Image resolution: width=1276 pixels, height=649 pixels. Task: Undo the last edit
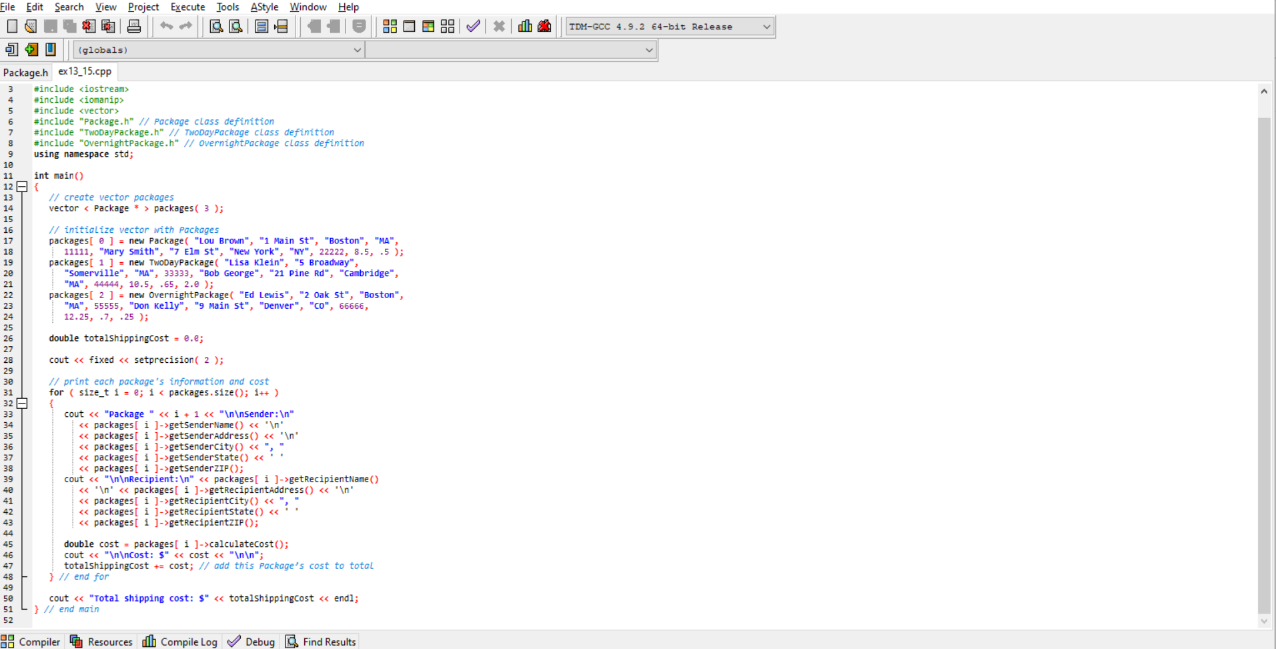point(166,26)
